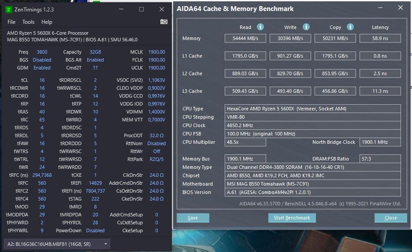Select the North Bridge Clock field 1900.1 MHz

[x=380, y=142]
